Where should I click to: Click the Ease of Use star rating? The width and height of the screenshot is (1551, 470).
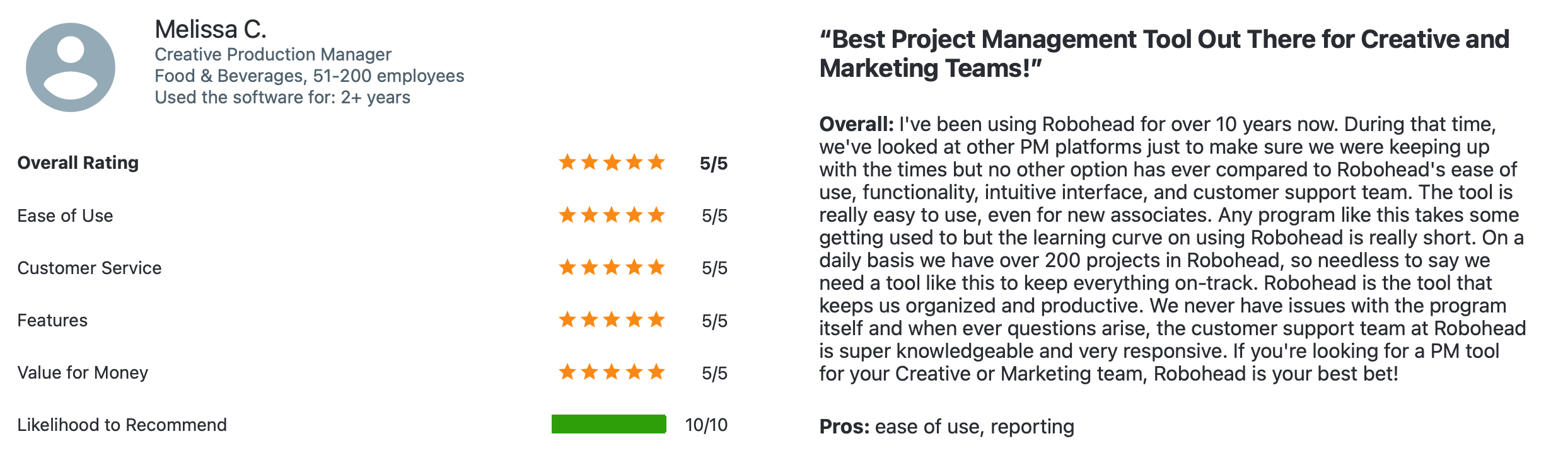pyautogui.click(x=612, y=215)
